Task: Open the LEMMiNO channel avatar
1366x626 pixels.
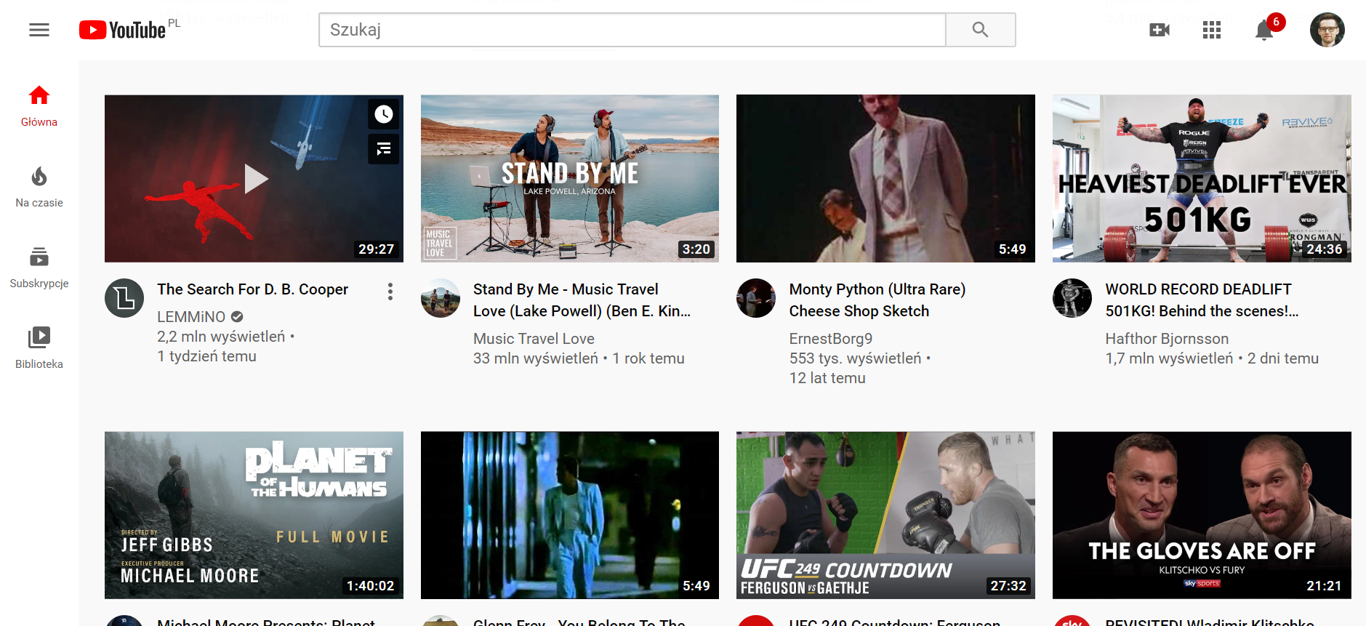Action: point(124,298)
